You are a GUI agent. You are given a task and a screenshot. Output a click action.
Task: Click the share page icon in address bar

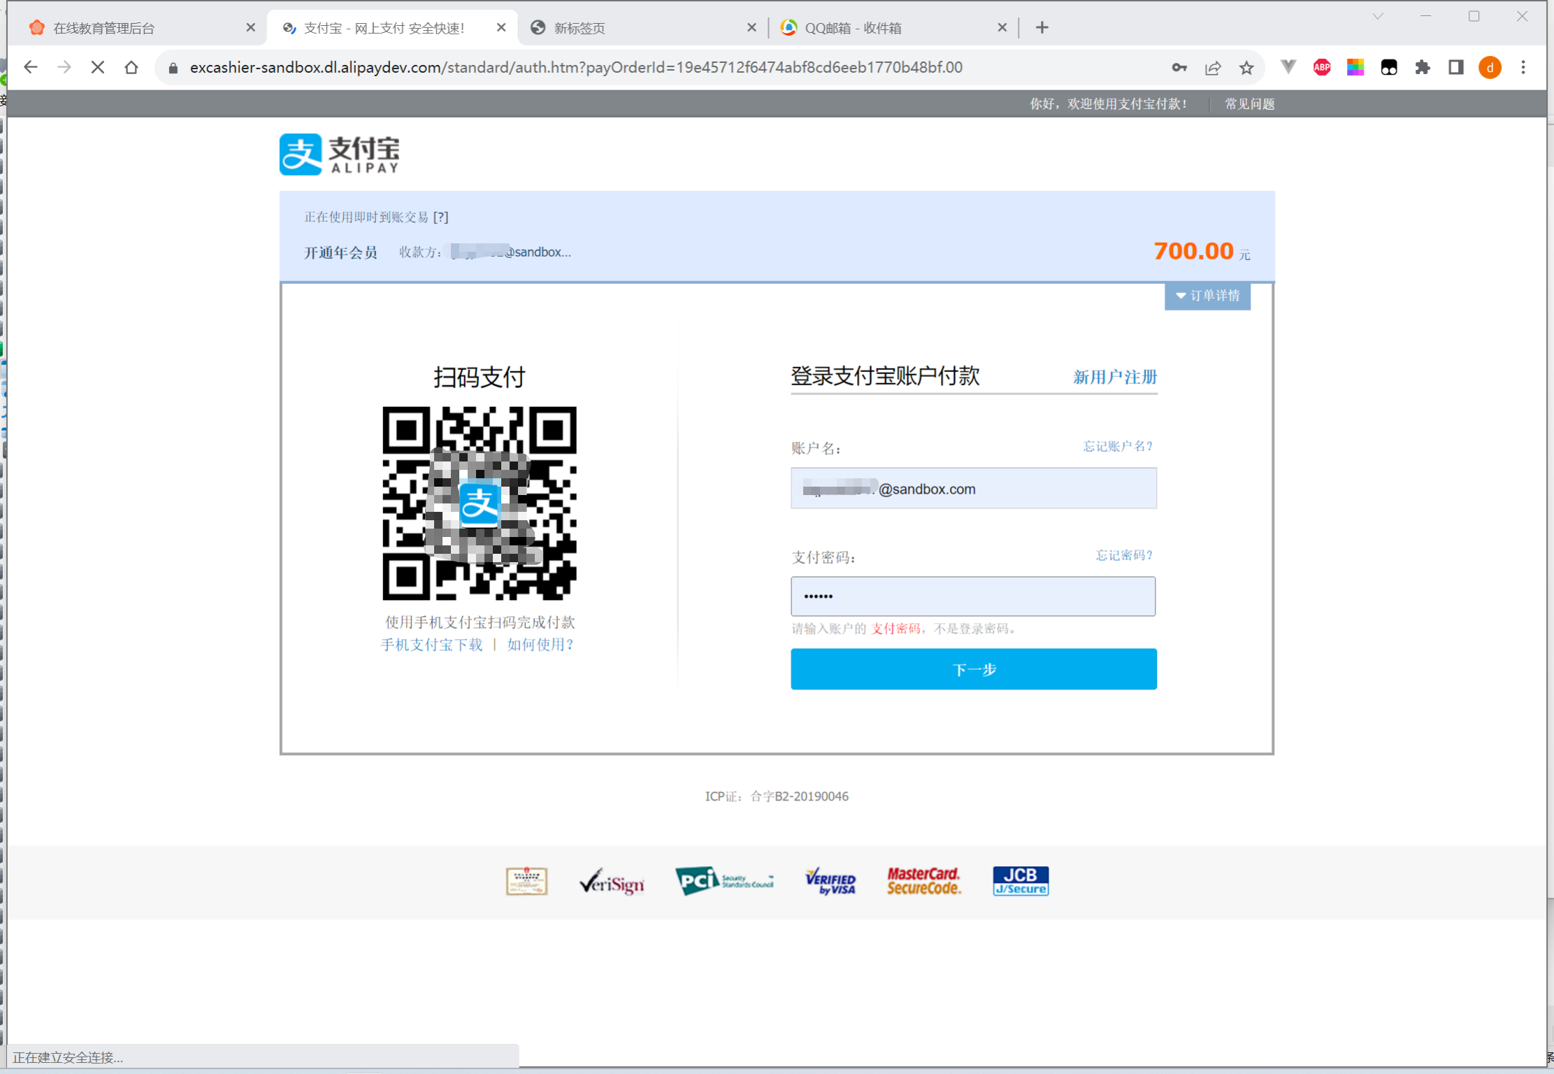1213,67
